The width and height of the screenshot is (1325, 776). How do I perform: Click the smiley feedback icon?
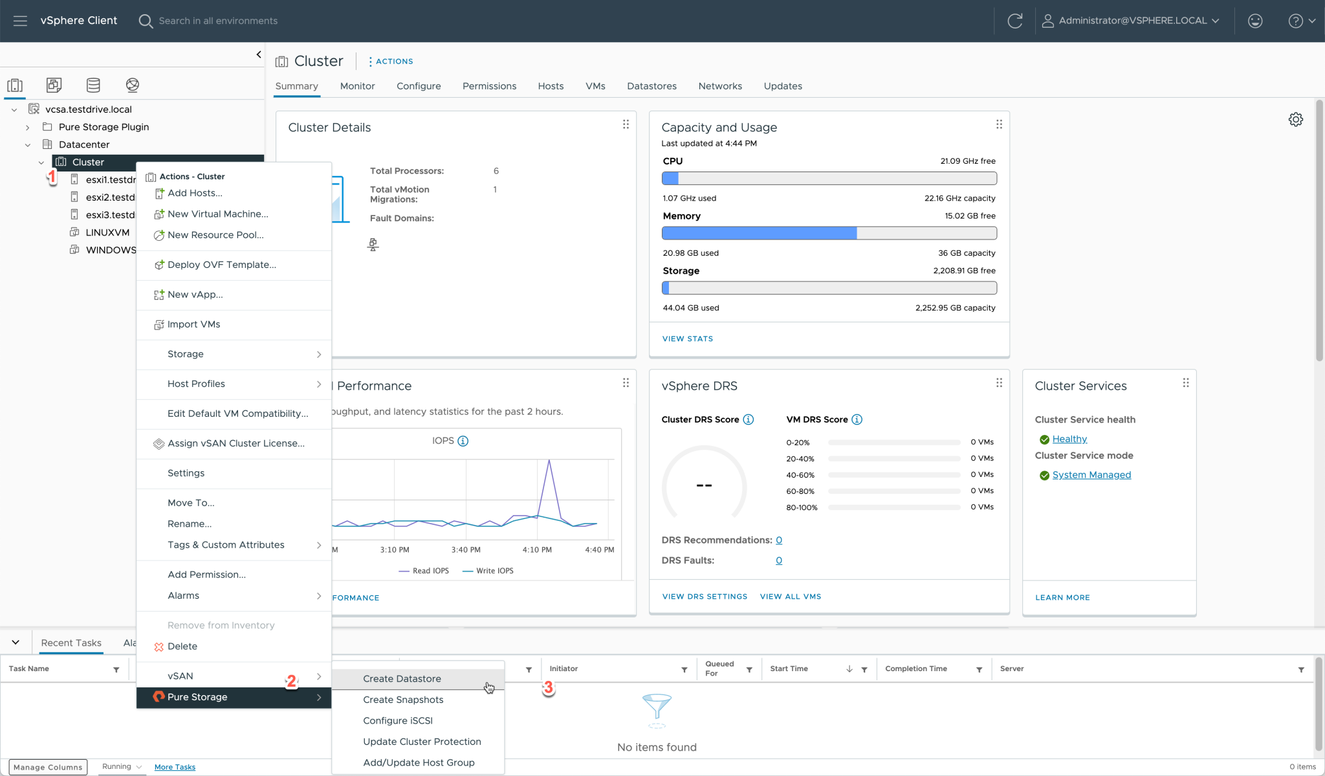click(1255, 21)
